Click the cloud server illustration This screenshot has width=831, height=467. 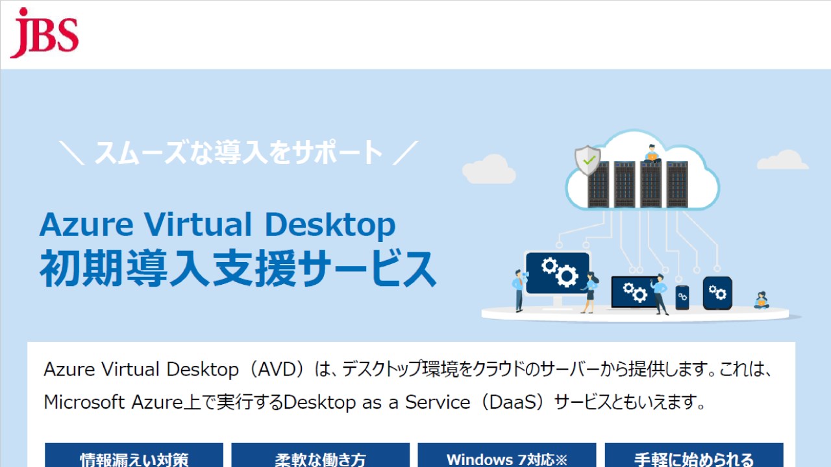tap(642, 171)
